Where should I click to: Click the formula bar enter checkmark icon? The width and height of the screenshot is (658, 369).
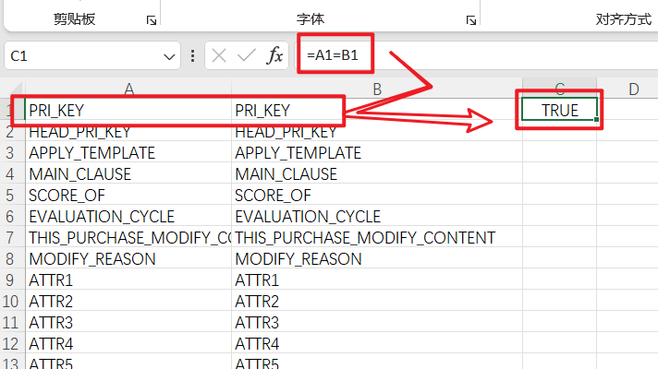click(247, 56)
